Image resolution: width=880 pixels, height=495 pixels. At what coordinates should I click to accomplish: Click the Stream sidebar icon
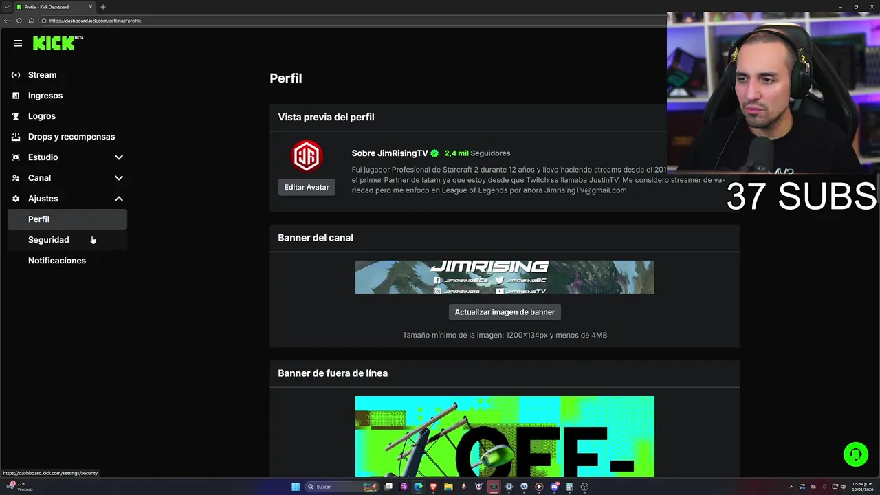pyautogui.click(x=16, y=75)
